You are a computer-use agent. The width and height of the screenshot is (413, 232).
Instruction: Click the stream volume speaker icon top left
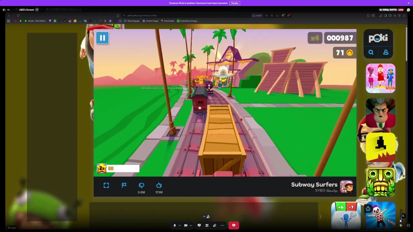point(4,10)
